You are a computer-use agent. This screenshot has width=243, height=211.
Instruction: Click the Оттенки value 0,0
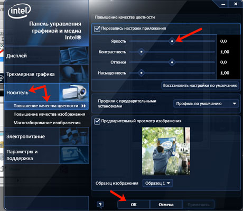223,62
